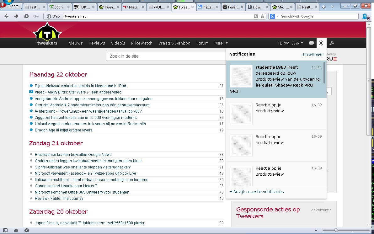This screenshot has height=234, width=374.
Task: Open Review - Fable: The Journey
Action: tap(59, 199)
